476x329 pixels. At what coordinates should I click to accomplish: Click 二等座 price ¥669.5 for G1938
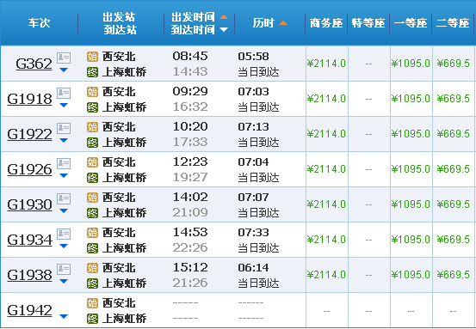pyautogui.click(x=454, y=275)
